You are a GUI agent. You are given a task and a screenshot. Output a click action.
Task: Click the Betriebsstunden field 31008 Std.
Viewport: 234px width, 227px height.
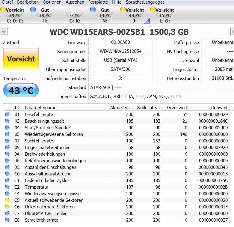(x=218, y=78)
